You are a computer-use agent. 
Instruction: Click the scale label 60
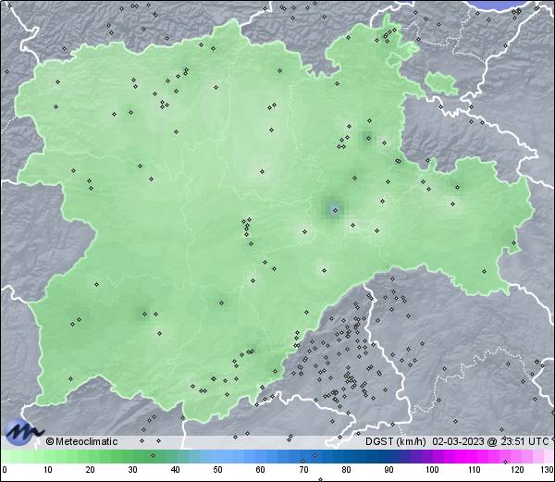point(261,470)
